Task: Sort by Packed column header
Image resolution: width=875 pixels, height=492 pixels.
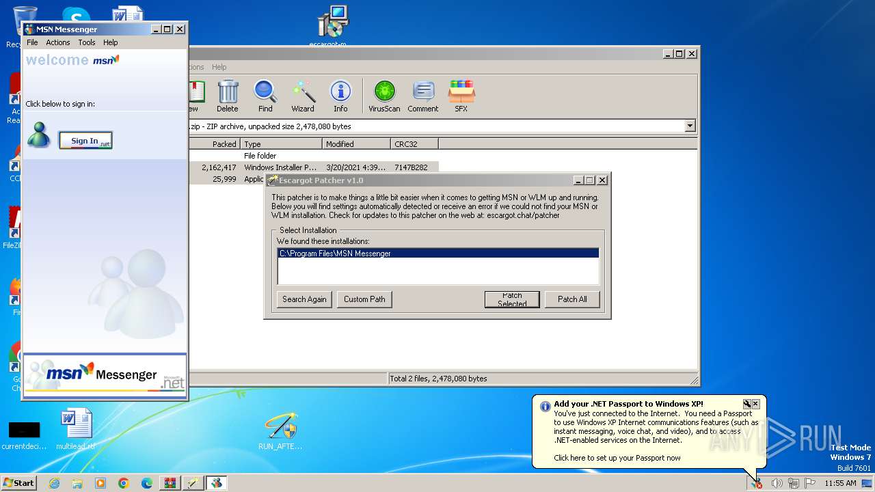Action: (214, 144)
